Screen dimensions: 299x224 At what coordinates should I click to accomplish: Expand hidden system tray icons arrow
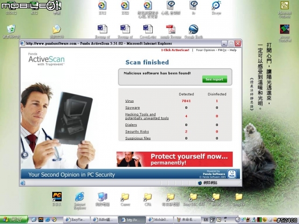pos(237,220)
